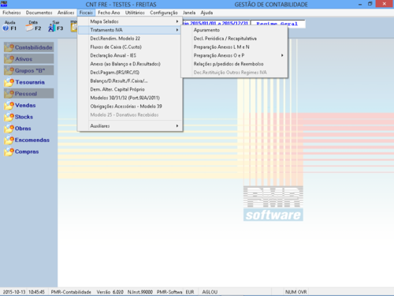The height and width of the screenshot is (296, 394).
Task: Expand the Mapa Selados submenu
Action: 130,21
